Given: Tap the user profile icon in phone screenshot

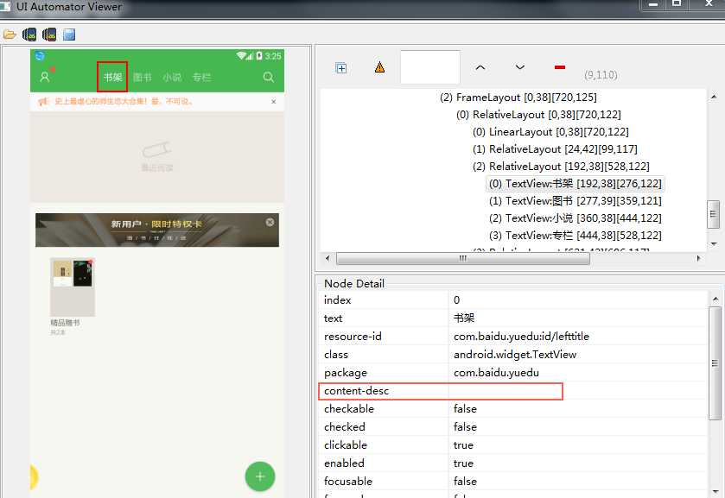Looking at the screenshot, I should click(x=45, y=77).
